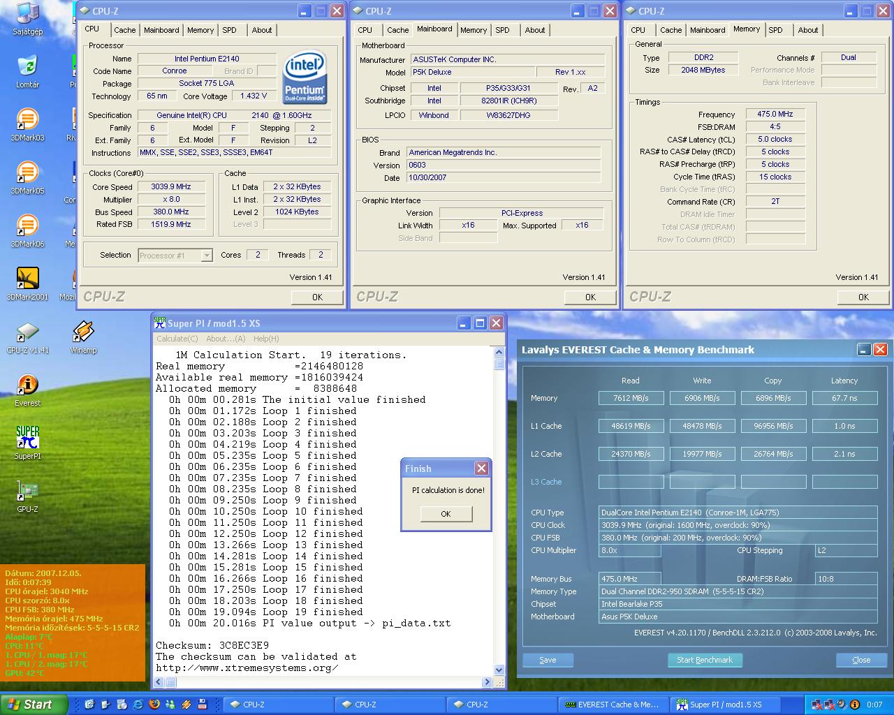Select the 3DMark2001 desktop shortcut
Viewport: 894px width, 715px height.
tap(27, 283)
